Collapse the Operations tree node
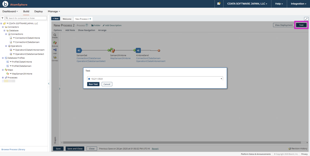The width and height of the screenshot is (310, 156). pos(6,46)
